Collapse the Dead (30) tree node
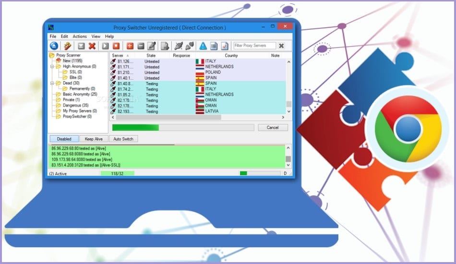Image resolution: width=456 pixels, height=264 pixels. coord(52,83)
